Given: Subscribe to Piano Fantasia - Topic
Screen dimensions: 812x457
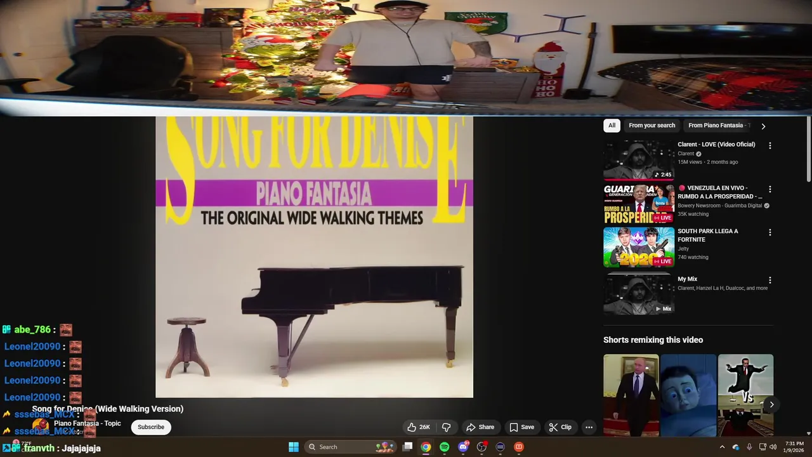Looking at the screenshot, I should click(x=151, y=427).
